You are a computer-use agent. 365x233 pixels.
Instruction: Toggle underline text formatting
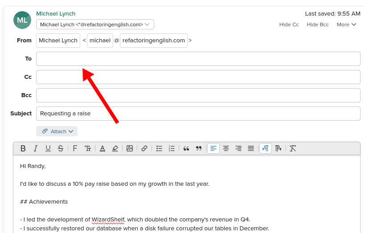click(x=48, y=148)
